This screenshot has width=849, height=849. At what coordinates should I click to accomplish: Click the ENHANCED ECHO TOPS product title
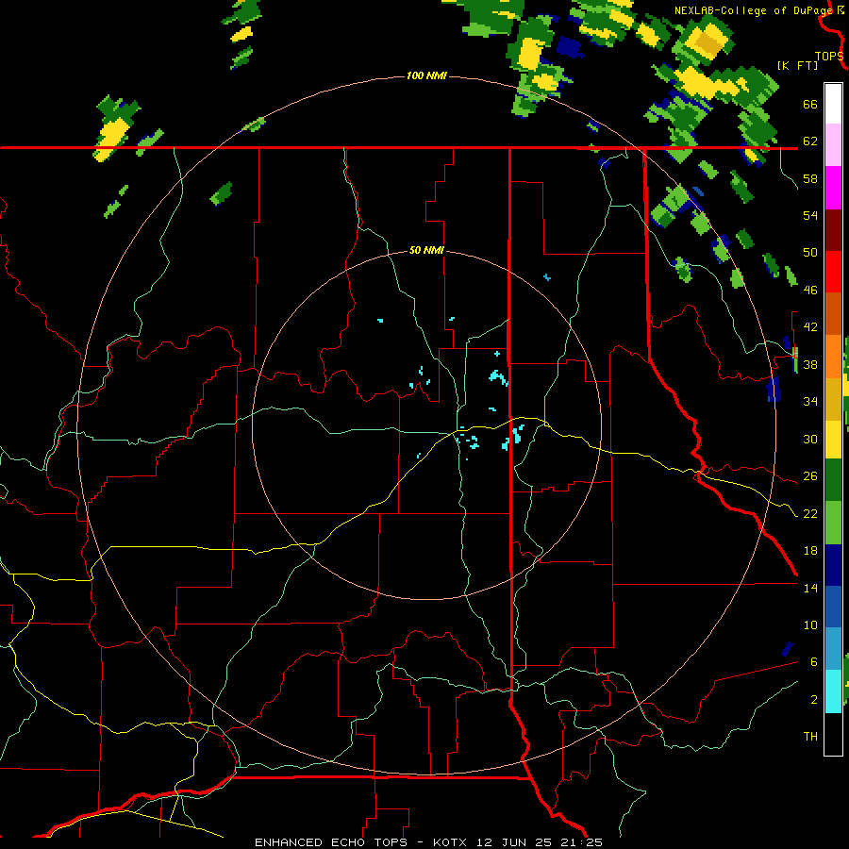pos(331,842)
